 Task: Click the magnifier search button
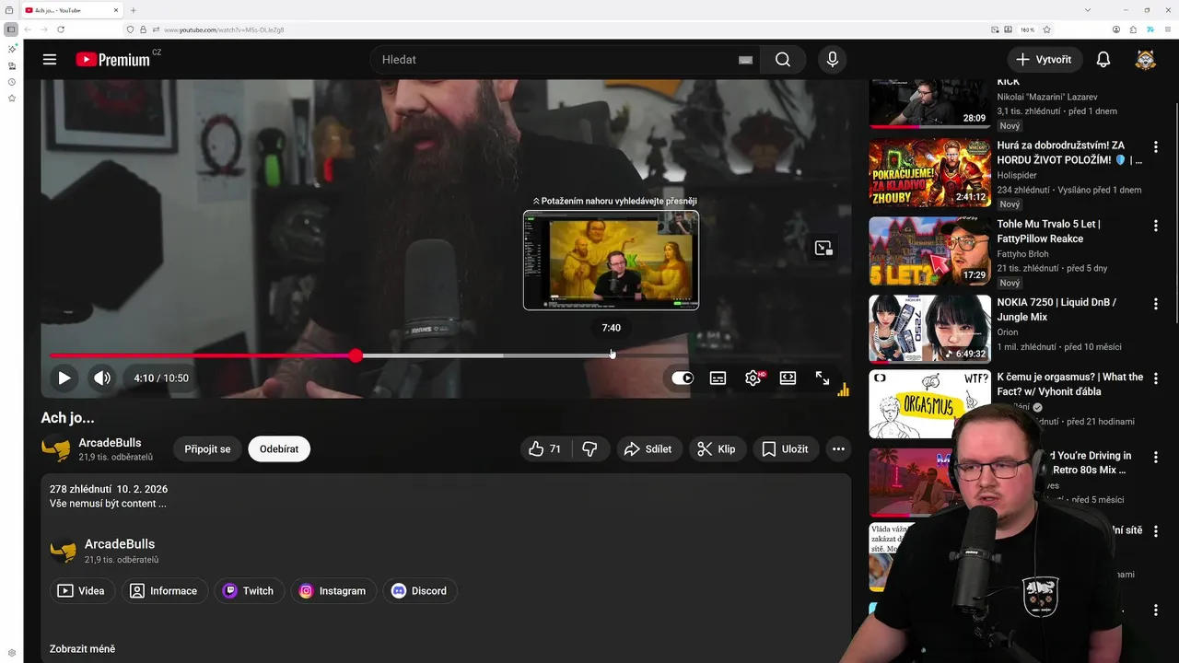click(783, 60)
